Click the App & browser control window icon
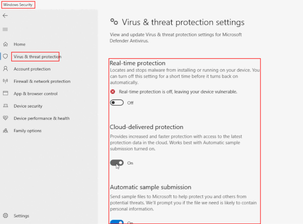Screen dimensions: 303x224 [x=6, y=93]
